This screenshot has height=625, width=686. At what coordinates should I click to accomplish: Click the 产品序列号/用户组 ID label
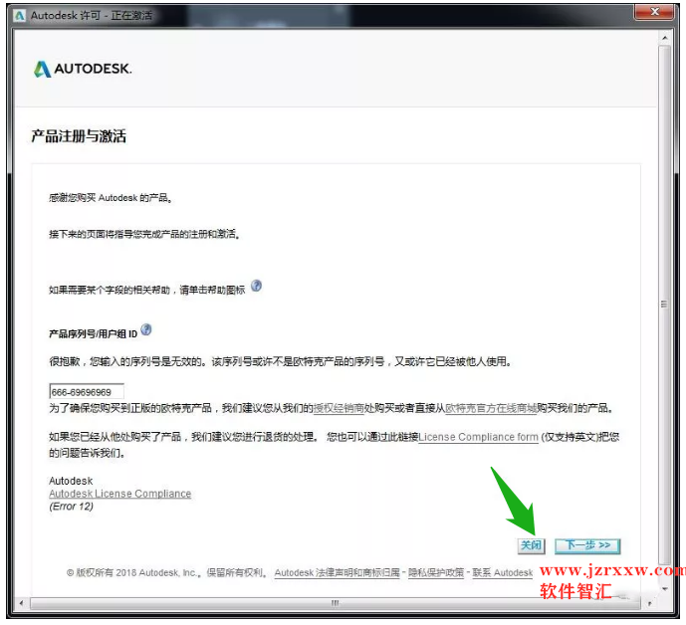click(94, 334)
